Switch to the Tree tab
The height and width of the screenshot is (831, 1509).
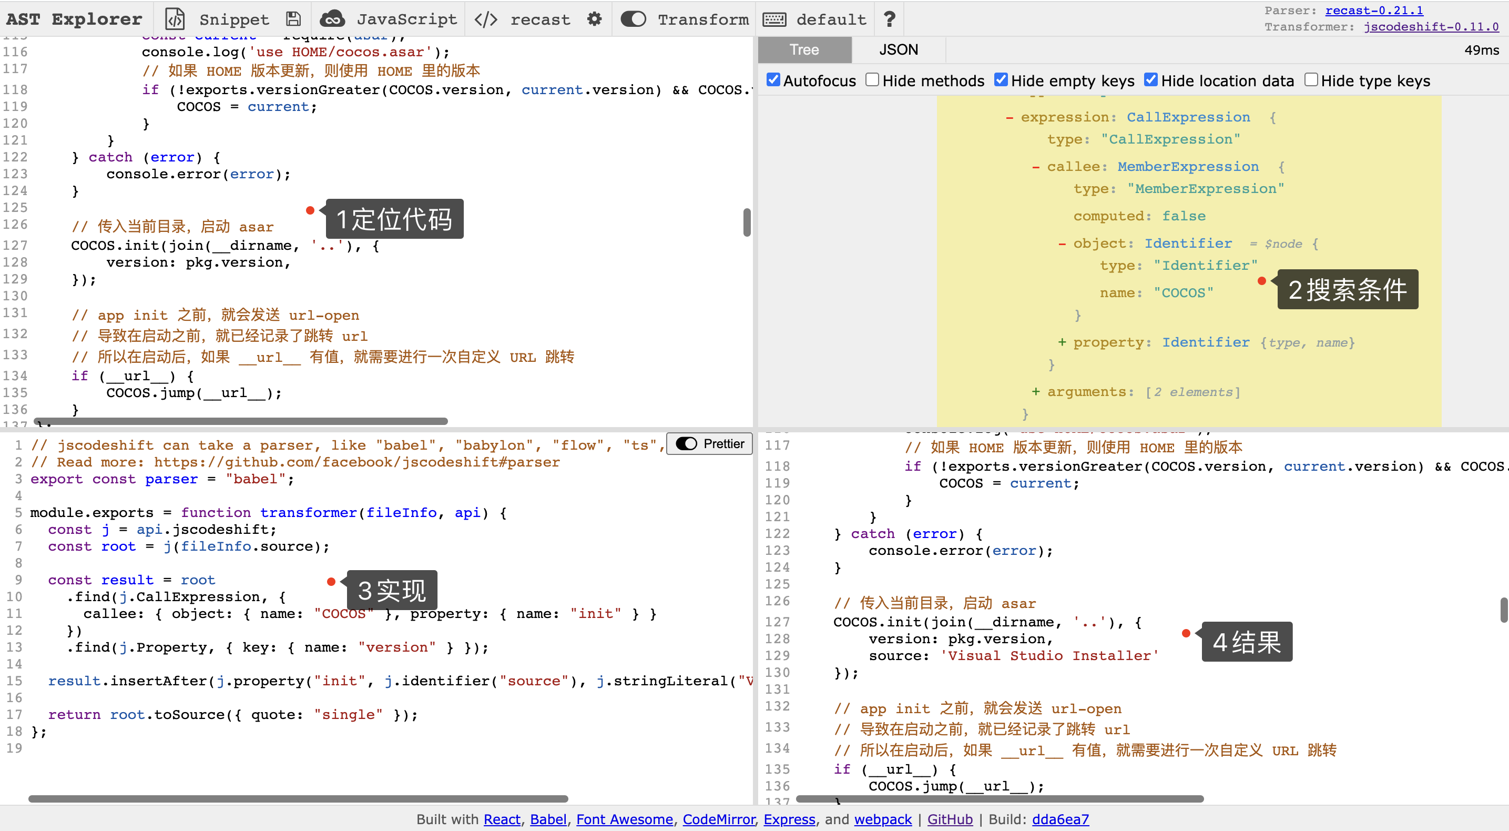(x=804, y=50)
